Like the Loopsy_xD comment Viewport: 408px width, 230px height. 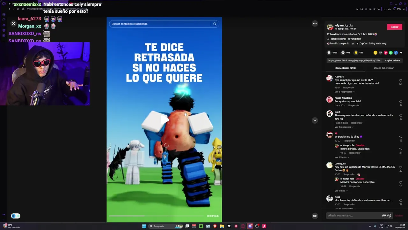coord(401,167)
